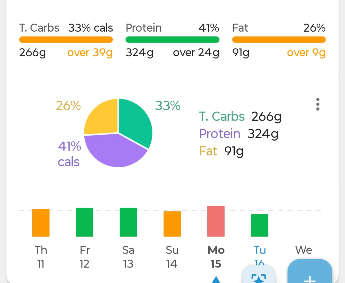Tap the green Saturday calorie bar
345x283 pixels.
point(128,222)
